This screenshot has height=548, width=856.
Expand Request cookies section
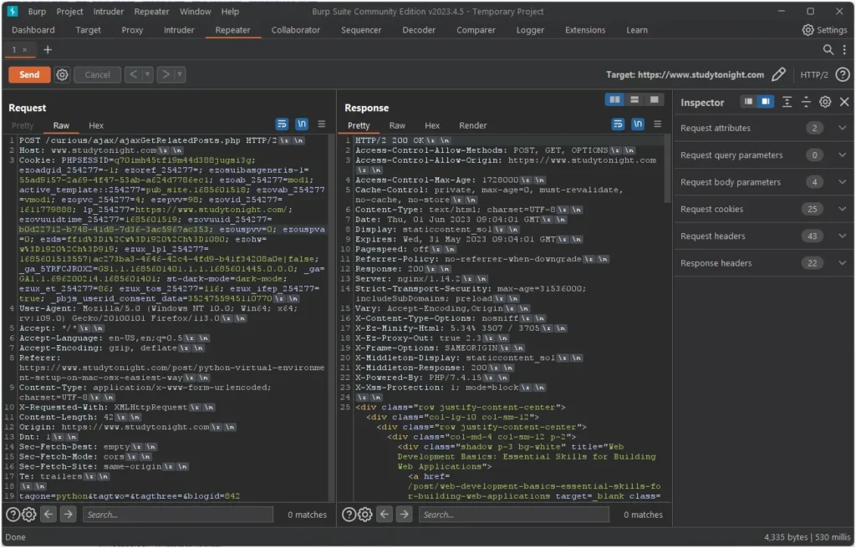[x=842, y=209]
